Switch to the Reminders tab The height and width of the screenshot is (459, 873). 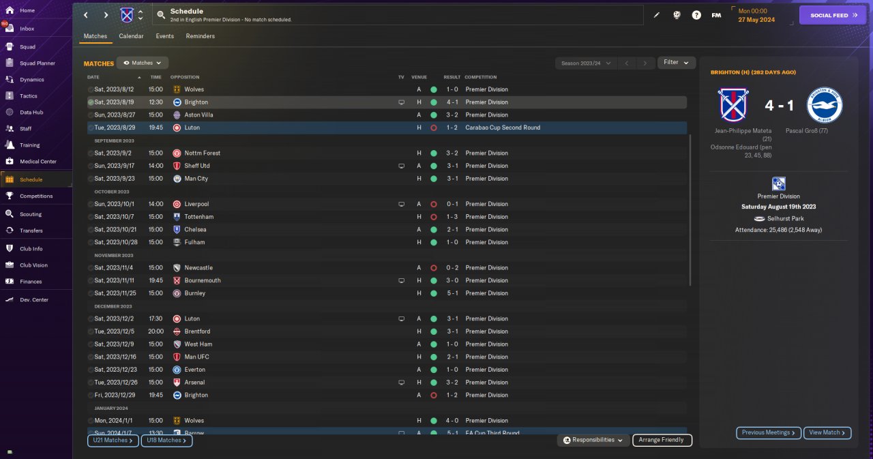[200, 36]
